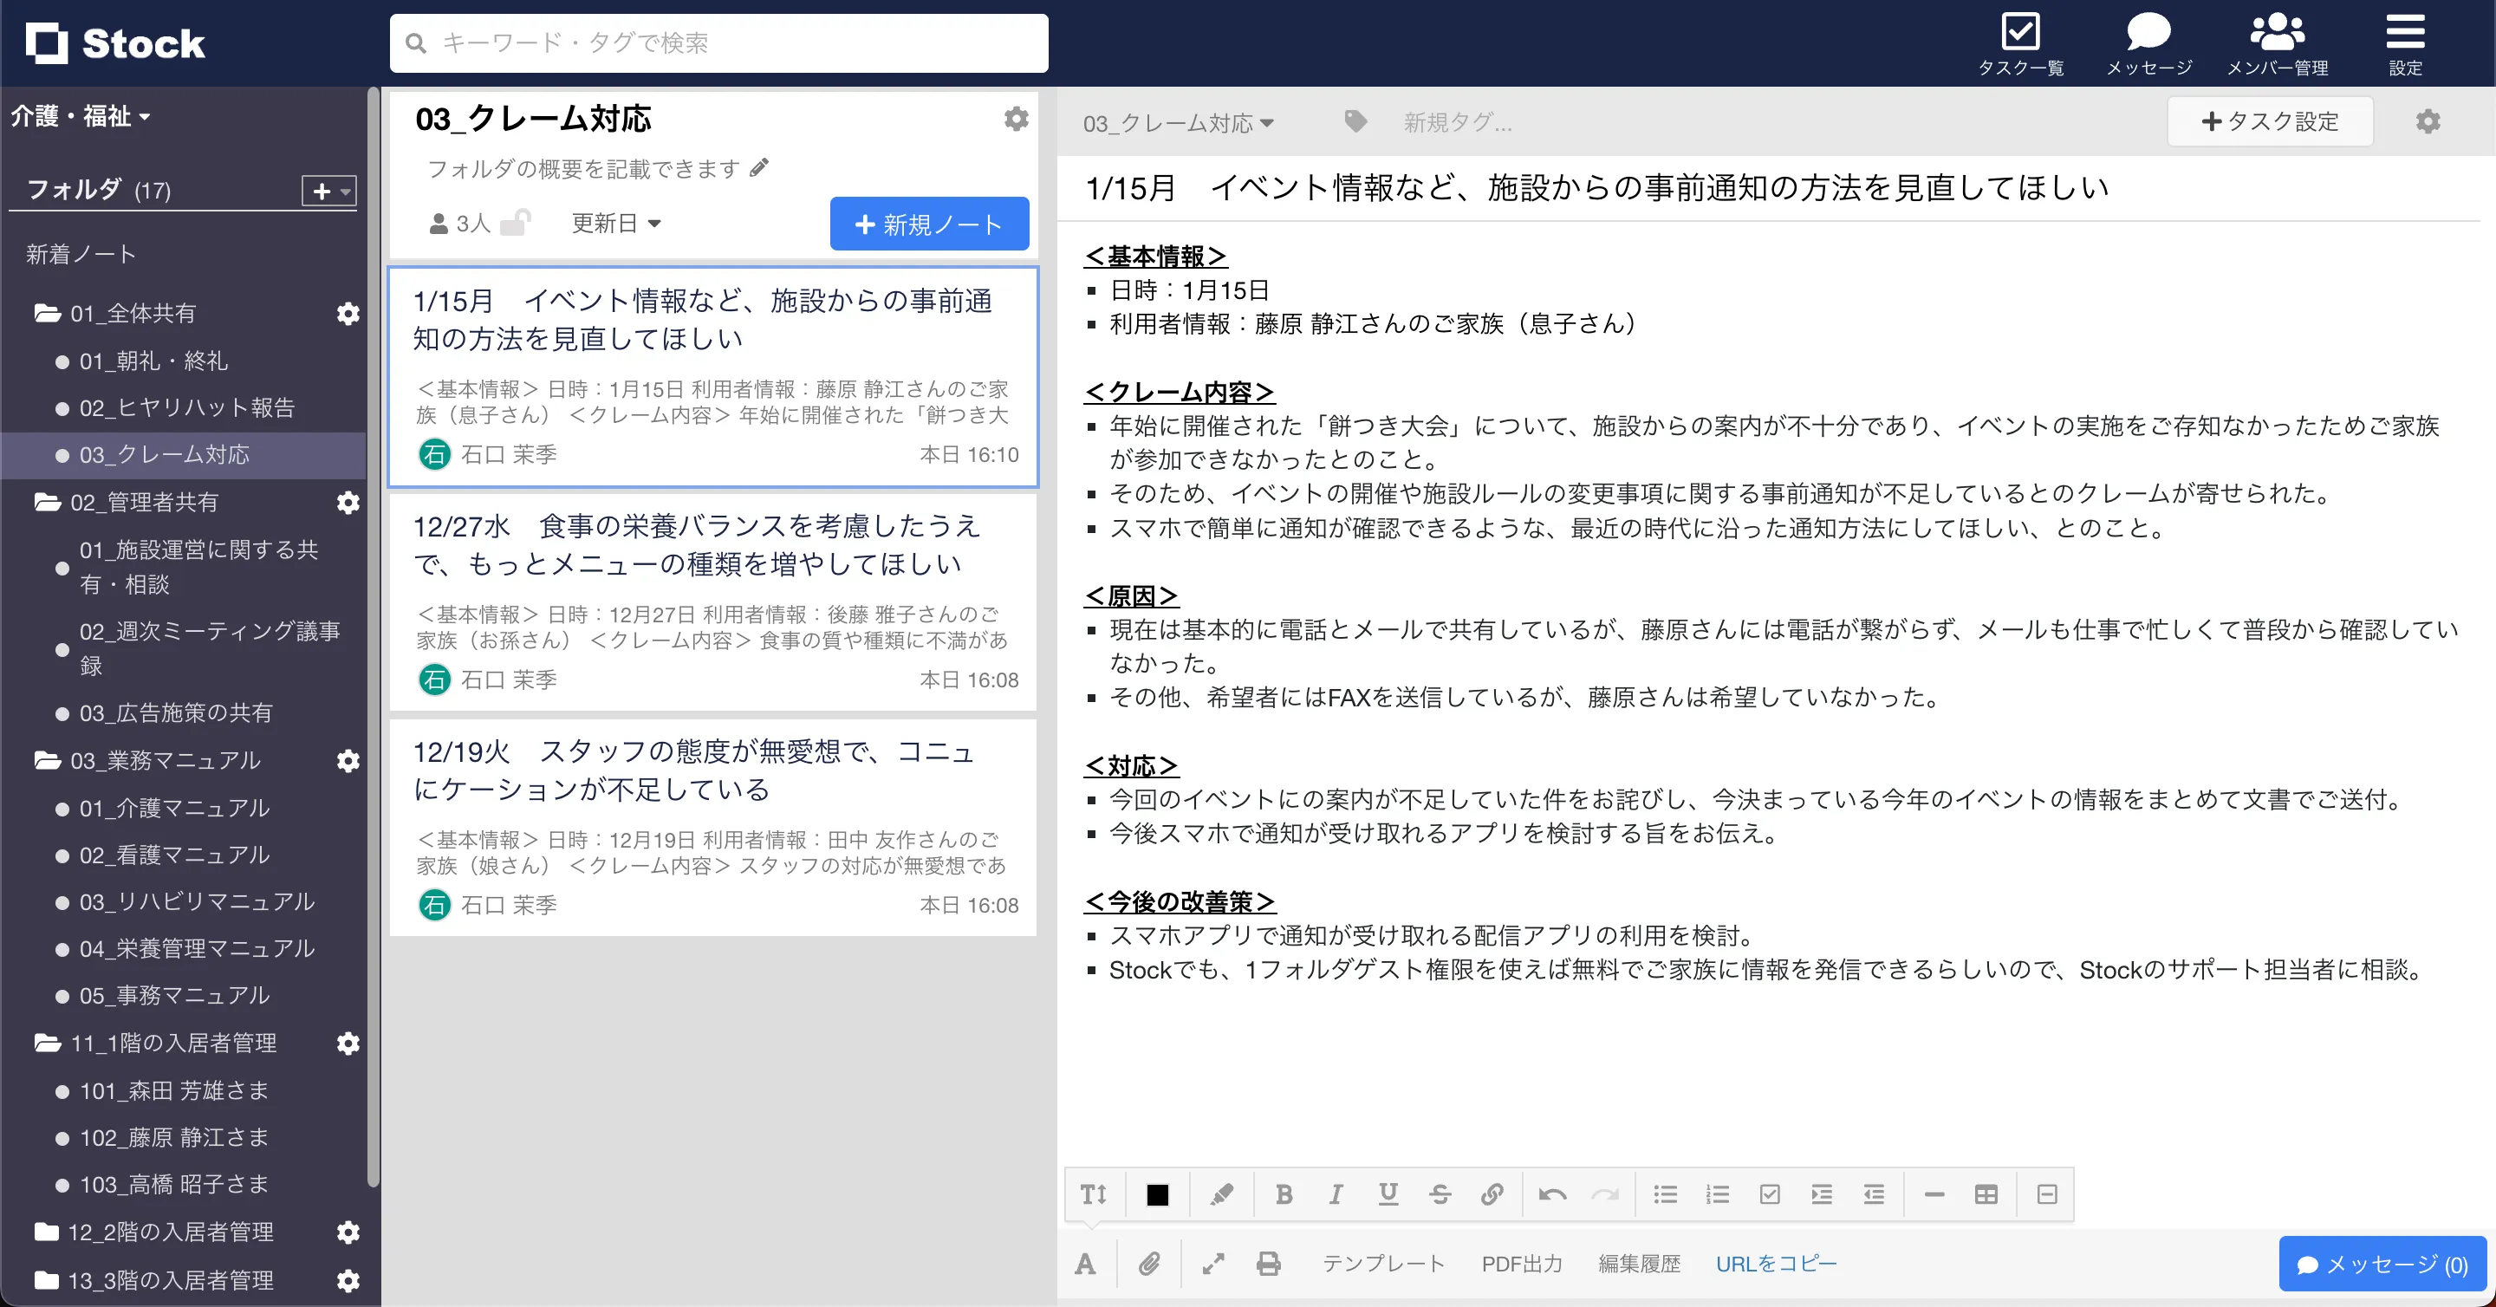Expand editor to fullscreen with arrows icon
Screen dimensions: 2496x1307
(x=1212, y=1263)
